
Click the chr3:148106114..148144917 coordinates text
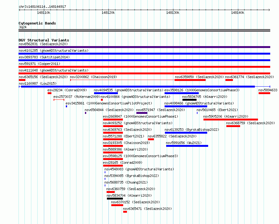(42, 7)
